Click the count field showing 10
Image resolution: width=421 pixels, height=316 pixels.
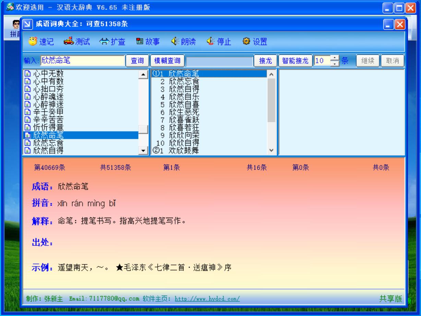(322, 61)
